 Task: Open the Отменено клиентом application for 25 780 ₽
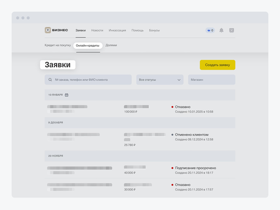coord(140,139)
